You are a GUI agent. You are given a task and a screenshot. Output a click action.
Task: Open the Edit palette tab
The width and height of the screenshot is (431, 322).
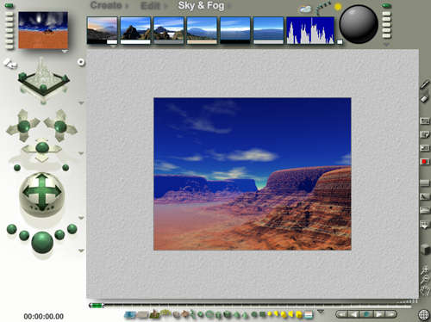(150, 6)
